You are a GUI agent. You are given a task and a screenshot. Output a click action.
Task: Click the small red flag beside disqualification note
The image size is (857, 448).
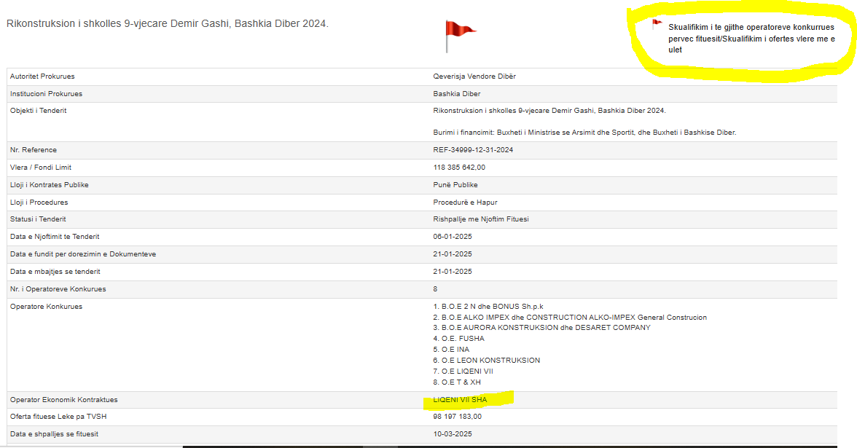pos(657,23)
